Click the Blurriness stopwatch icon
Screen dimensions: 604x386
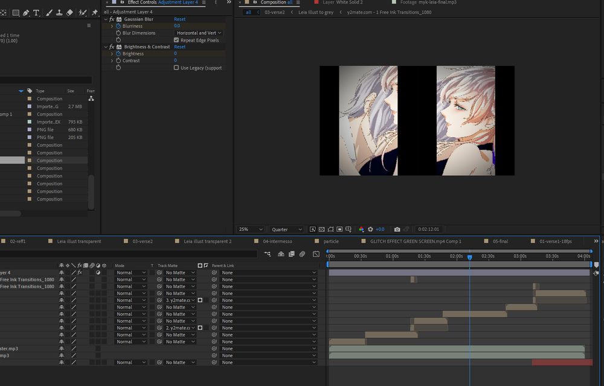118,26
